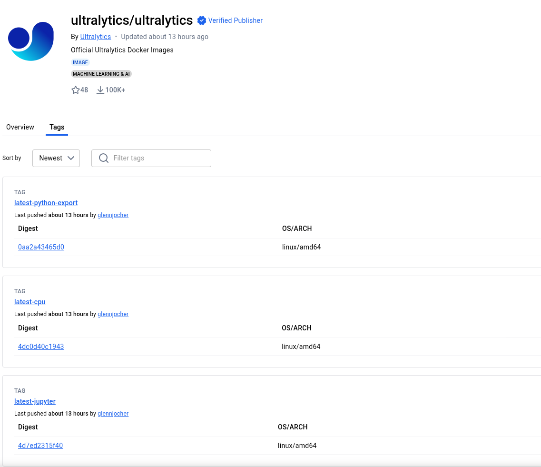This screenshot has height=467, width=541.
Task: Select the Tags tab
Action: [57, 127]
